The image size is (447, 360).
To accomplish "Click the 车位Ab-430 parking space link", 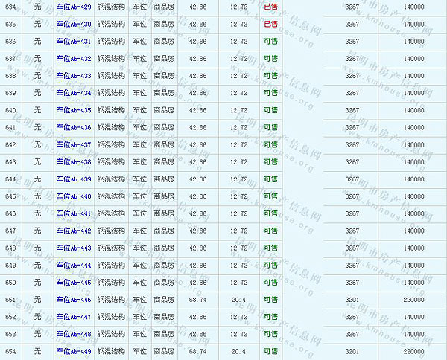I will coord(74,24).
